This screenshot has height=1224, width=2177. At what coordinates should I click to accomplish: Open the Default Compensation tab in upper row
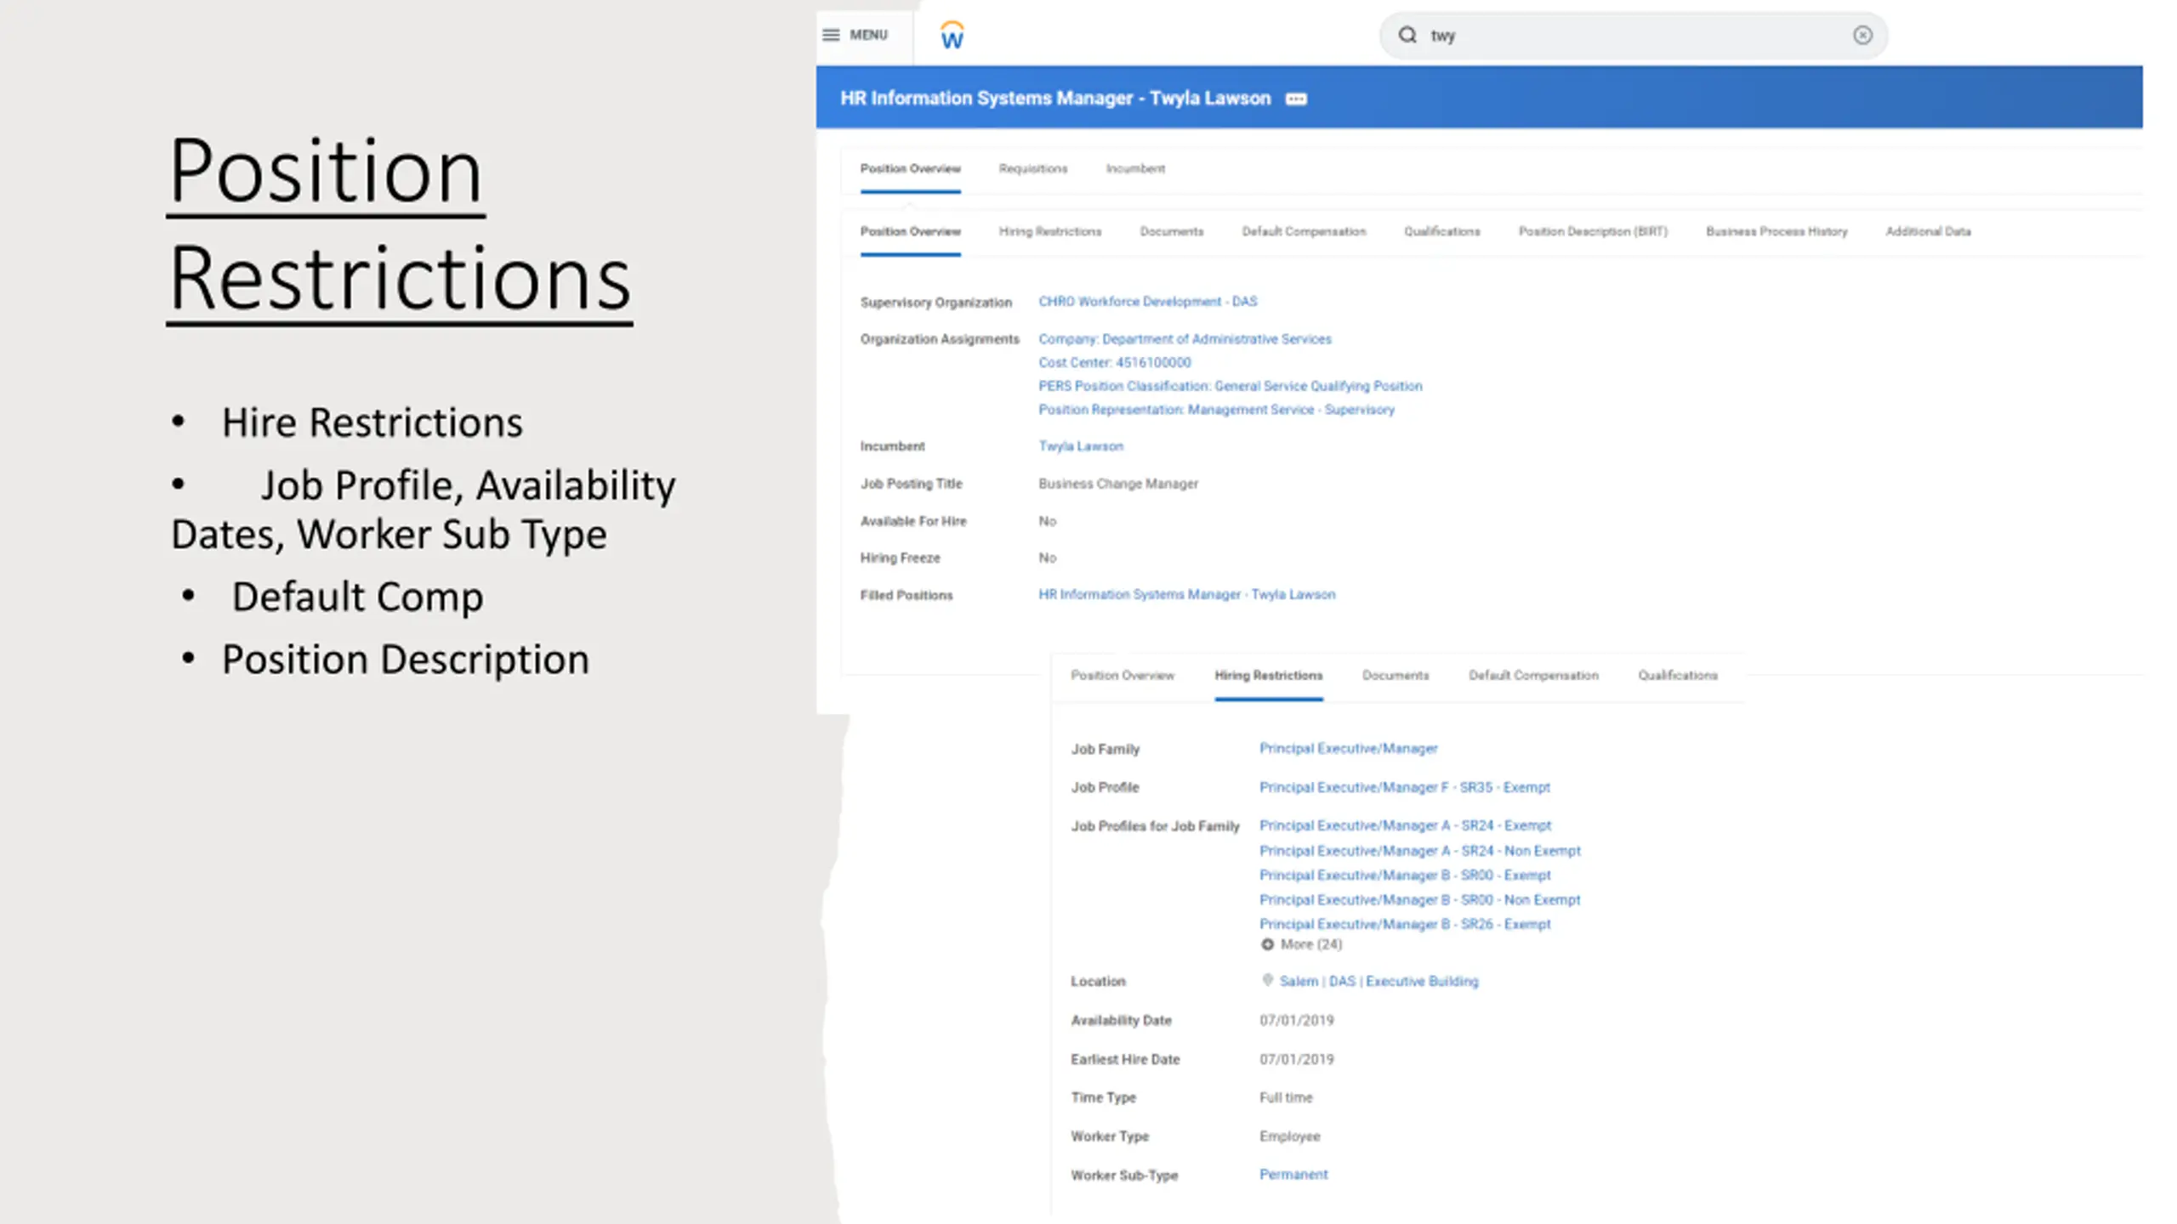(x=1304, y=231)
